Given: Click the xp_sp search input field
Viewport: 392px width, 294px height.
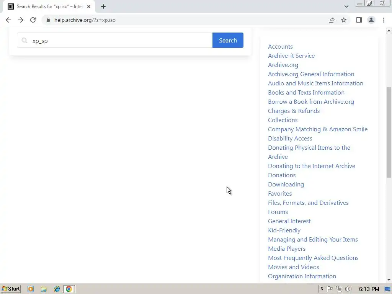Looking at the screenshot, I should pos(115,40).
